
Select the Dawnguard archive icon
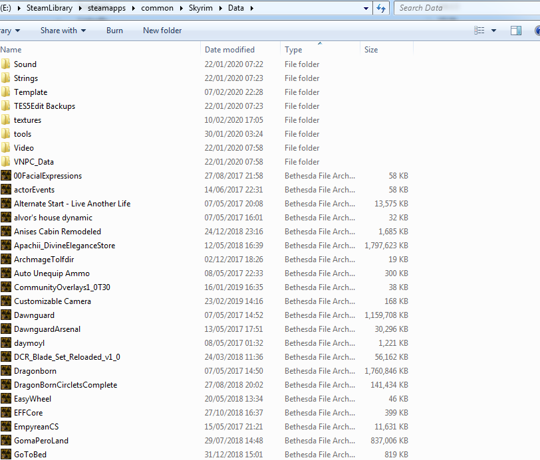pyautogui.click(x=6, y=315)
